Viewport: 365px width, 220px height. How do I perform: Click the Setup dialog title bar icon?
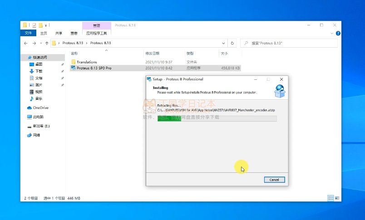click(149, 79)
